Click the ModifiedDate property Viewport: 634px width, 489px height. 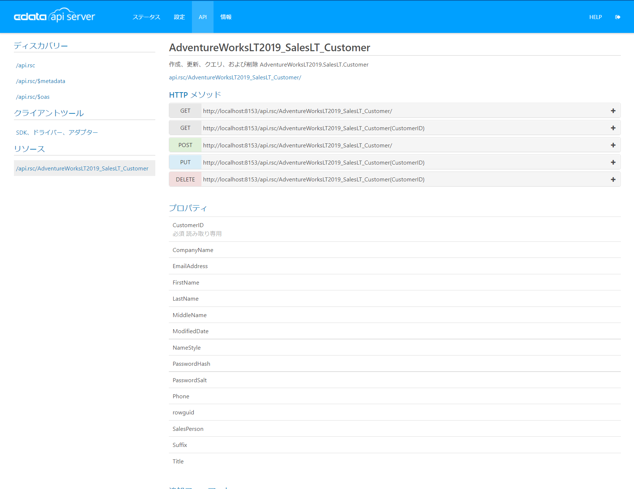190,331
